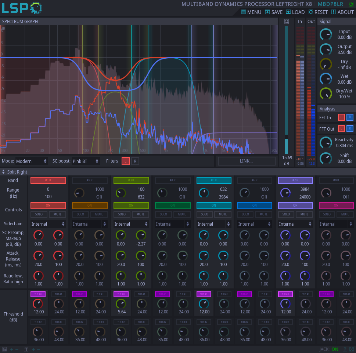
Task: Open band #3R Sidechain Internal dropdown
Action: pyautogui.click(x=131, y=224)
